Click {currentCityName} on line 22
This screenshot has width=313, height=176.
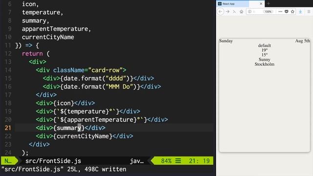83,136
